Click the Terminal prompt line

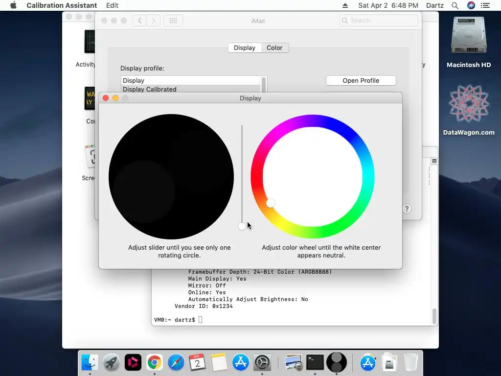tap(178, 320)
